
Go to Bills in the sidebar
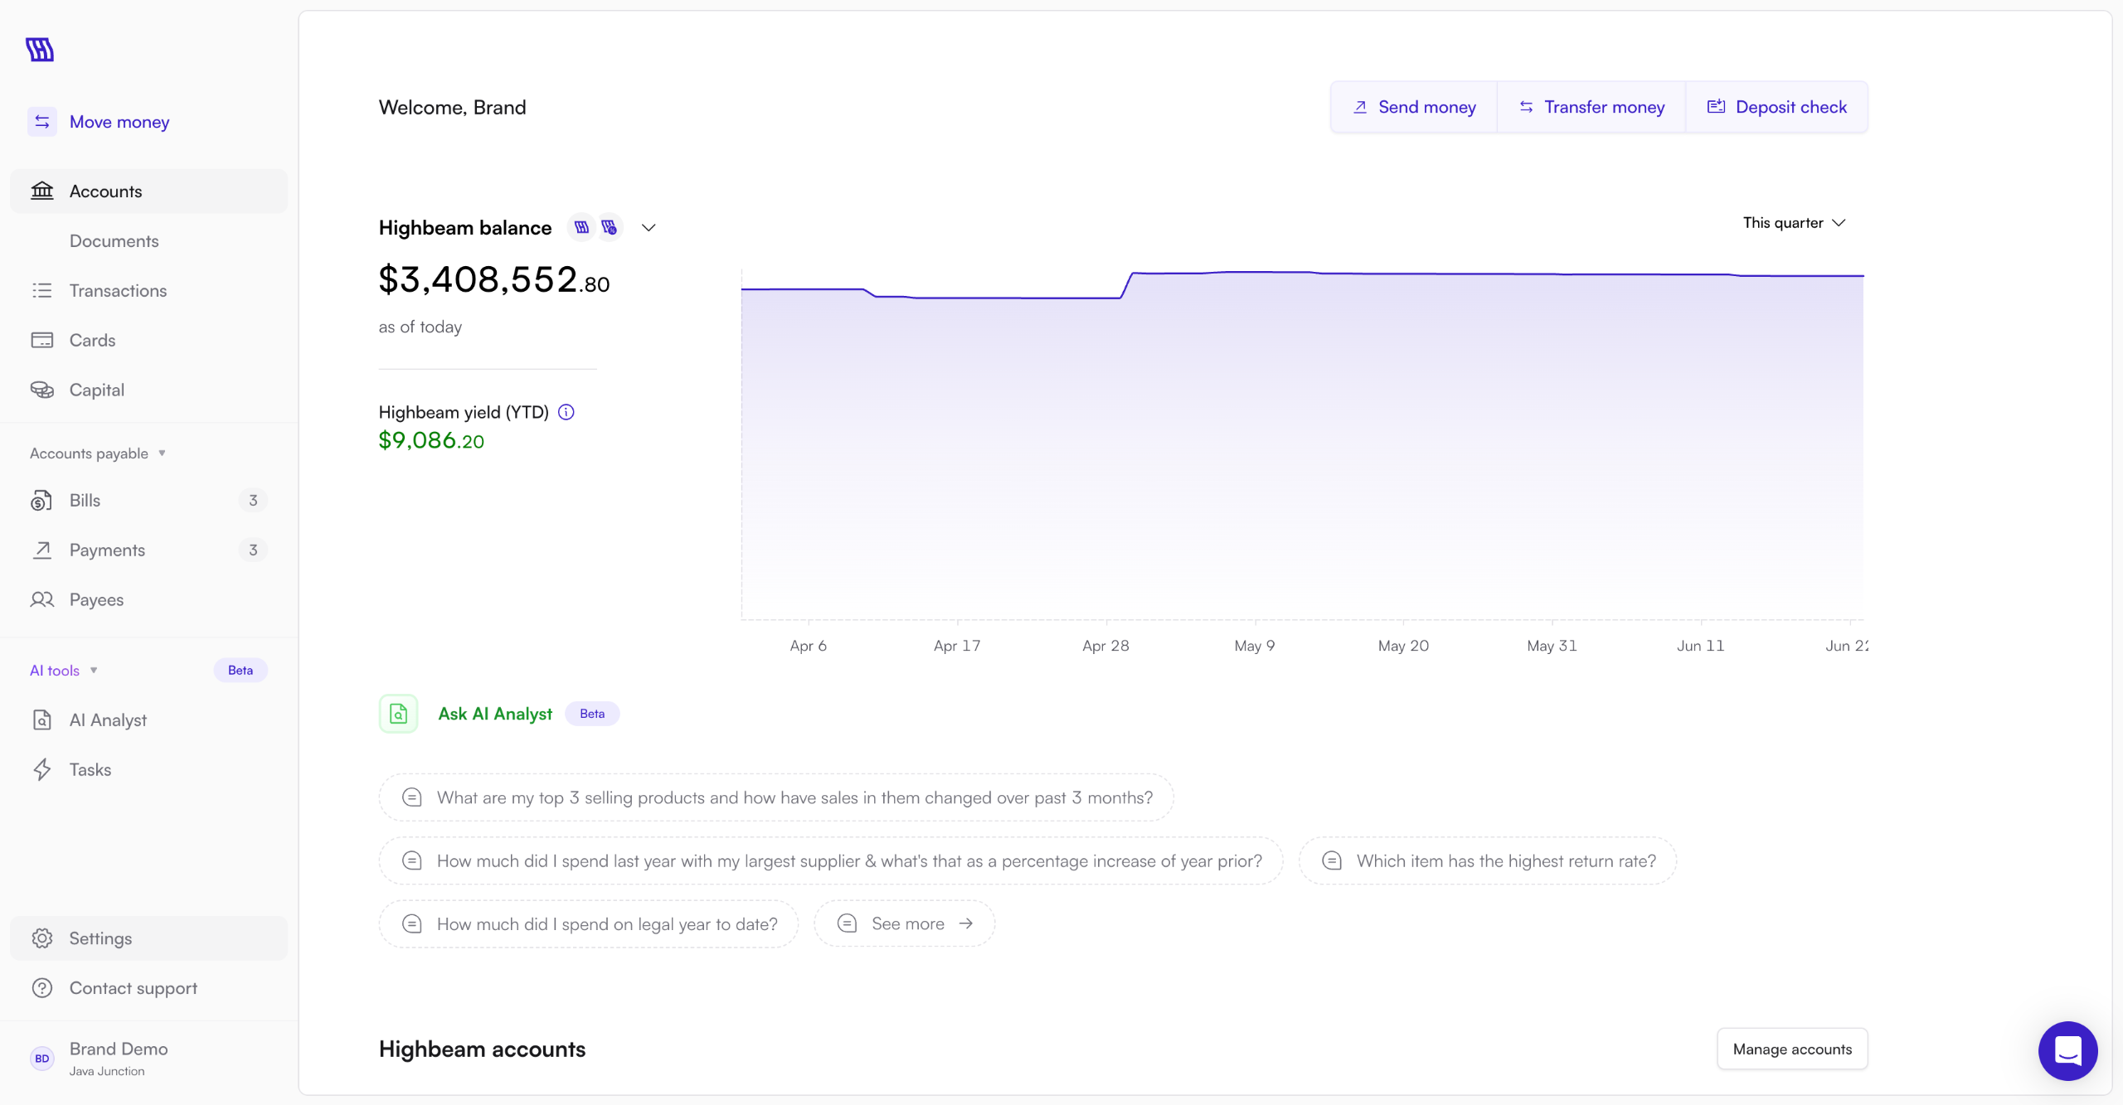(x=85, y=500)
